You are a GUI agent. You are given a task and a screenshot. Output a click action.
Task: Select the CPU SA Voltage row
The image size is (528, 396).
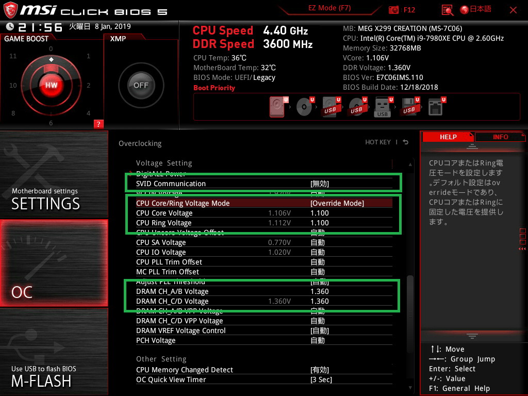point(264,242)
